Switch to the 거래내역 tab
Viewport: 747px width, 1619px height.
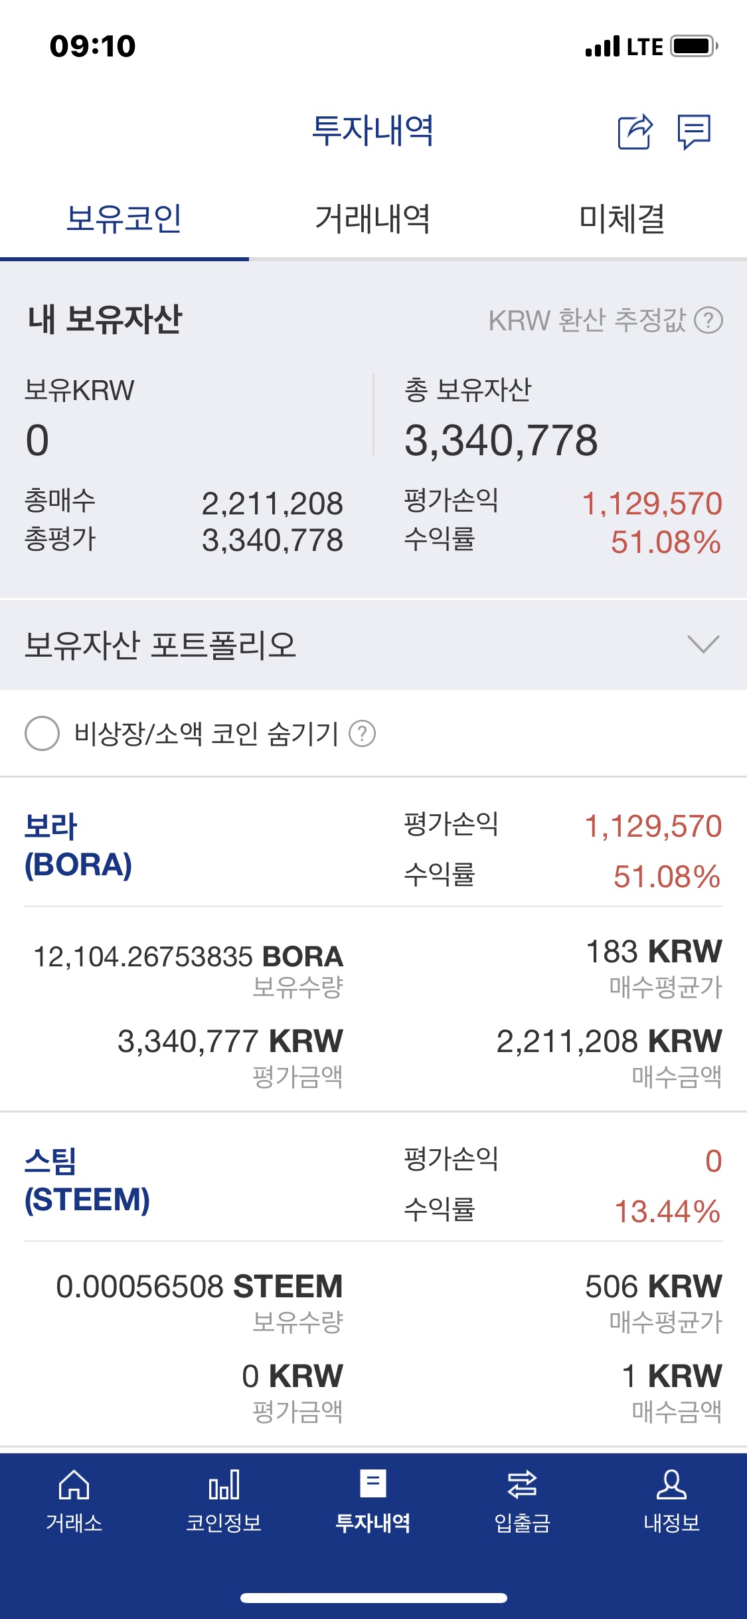click(x=373, y=219)
